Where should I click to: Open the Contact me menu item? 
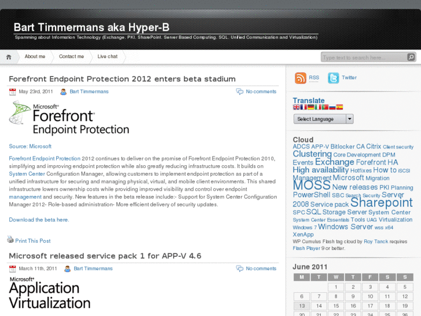tap(71, 56)
